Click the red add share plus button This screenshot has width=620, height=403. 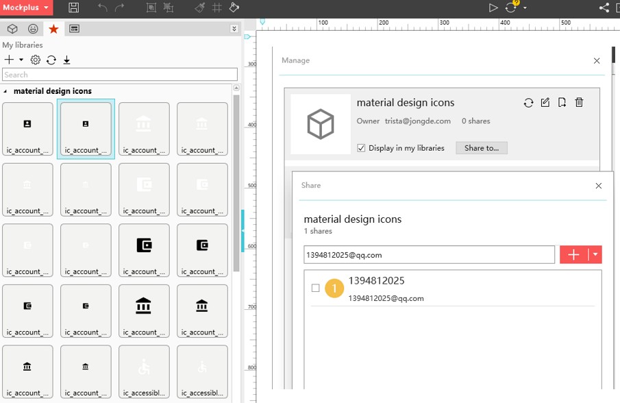573,255
